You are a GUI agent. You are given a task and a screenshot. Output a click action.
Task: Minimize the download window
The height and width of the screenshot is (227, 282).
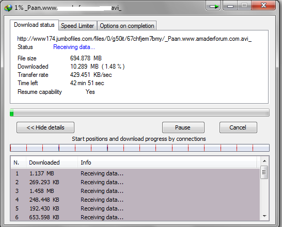tap(230, 6)
